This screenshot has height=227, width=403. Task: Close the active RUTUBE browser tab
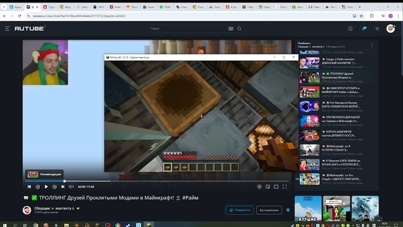coord(37,7)
